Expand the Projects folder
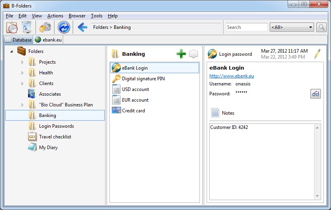This screenshot has width=331, height=210. pos(22,62)
